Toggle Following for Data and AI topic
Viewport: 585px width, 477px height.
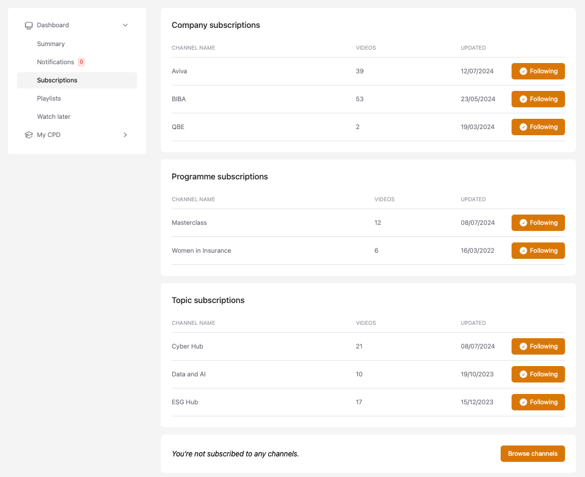coord(538,375)
